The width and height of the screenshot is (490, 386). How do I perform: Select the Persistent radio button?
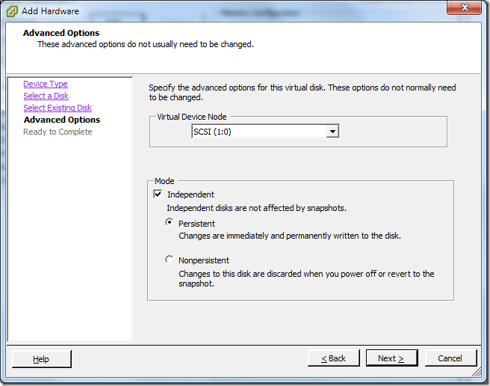(x=170, y=222)
